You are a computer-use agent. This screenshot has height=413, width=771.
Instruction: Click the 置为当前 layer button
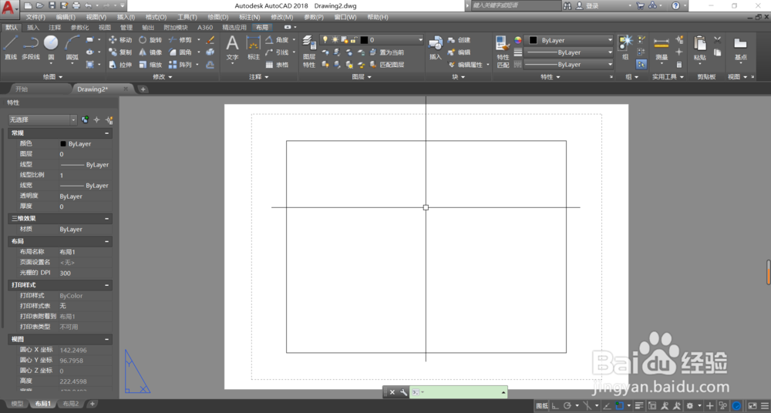[386, 52]
